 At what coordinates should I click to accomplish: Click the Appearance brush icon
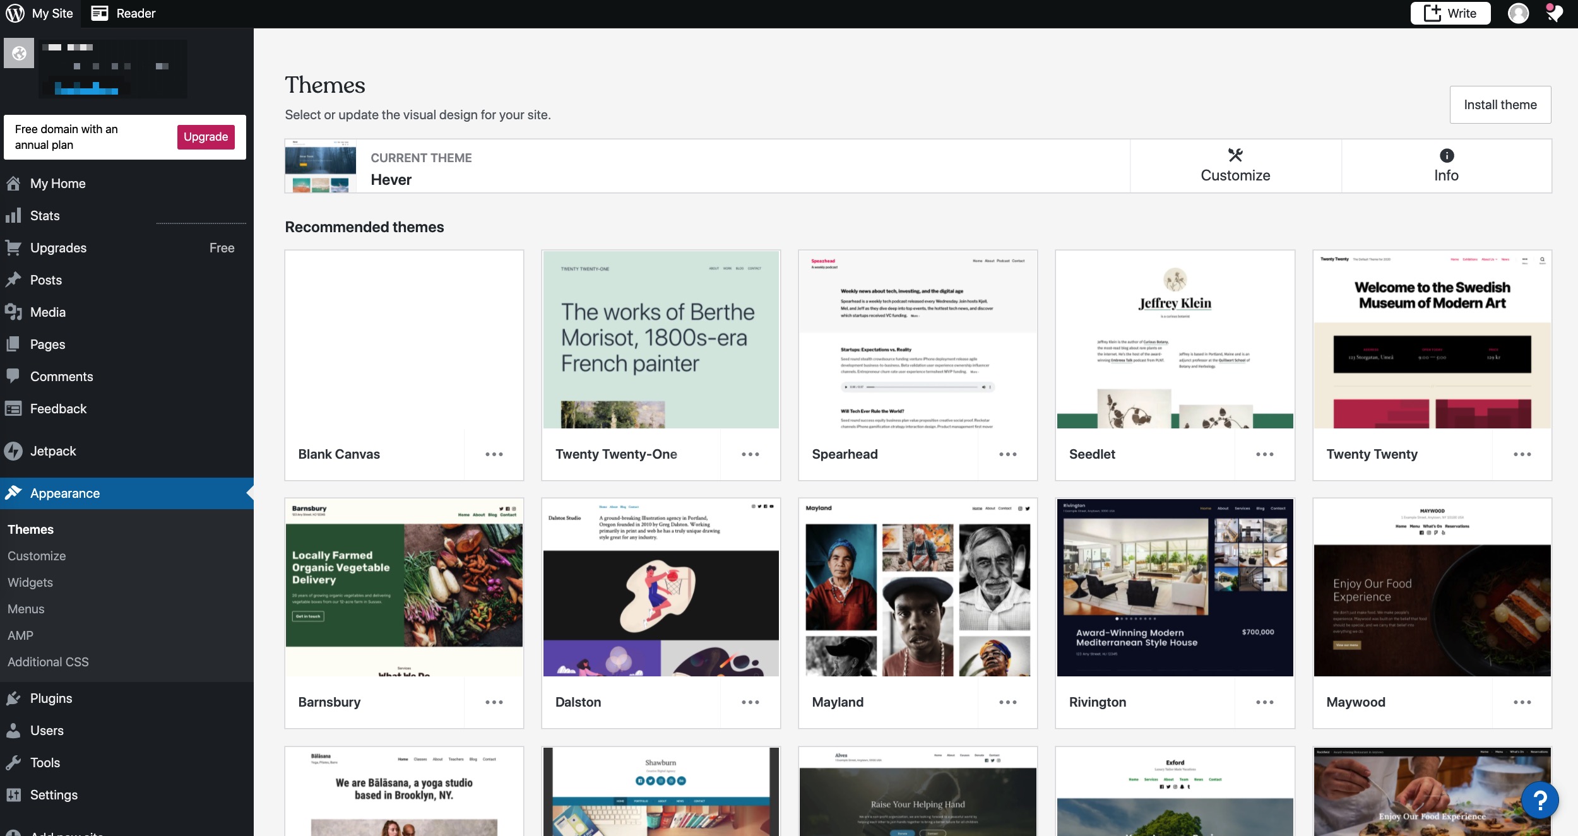(13, 493)
